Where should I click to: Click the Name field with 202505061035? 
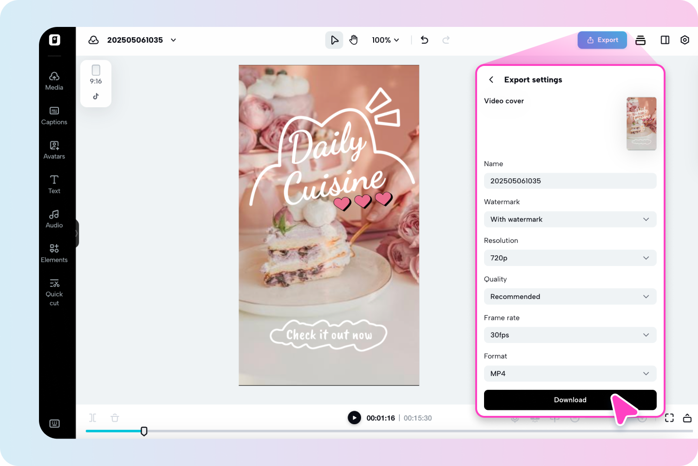(570, 181)
